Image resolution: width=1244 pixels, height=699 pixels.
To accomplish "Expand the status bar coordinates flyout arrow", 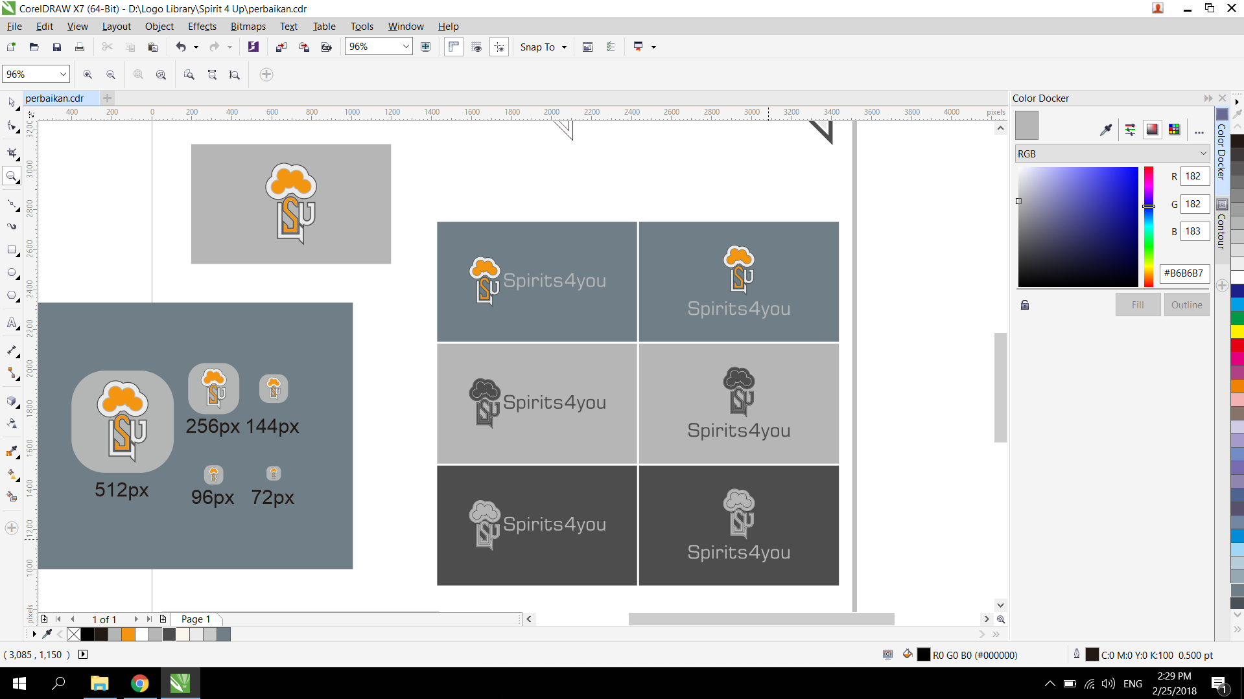I will (x=83, y=654).
